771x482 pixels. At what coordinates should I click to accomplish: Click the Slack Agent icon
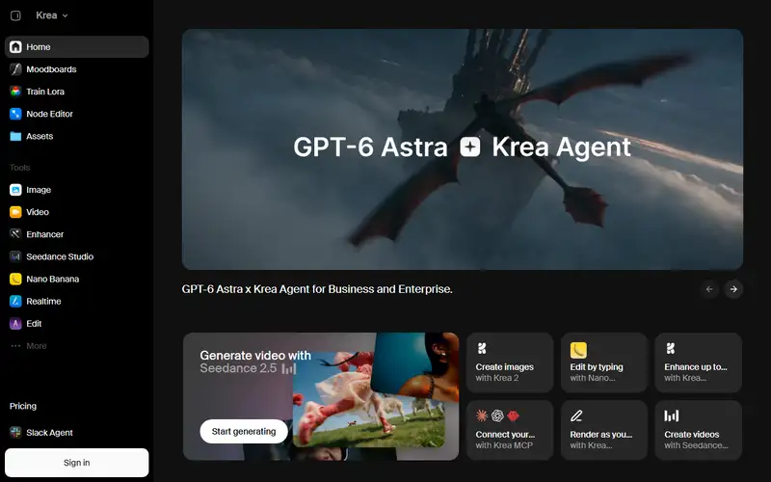coord(15,432)
